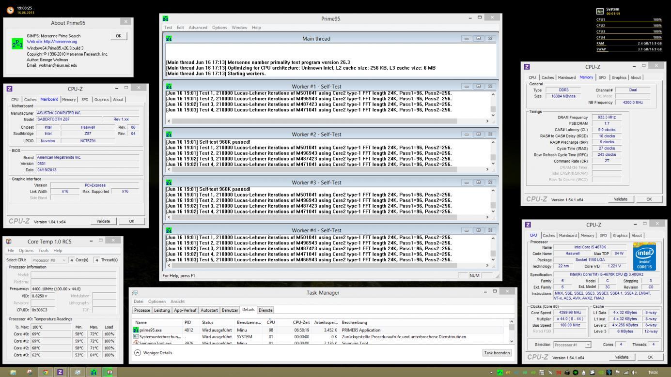Click the Core Temp taskbar icon
The width and height of the screenshot is (671, 377).
coord(109,372)
